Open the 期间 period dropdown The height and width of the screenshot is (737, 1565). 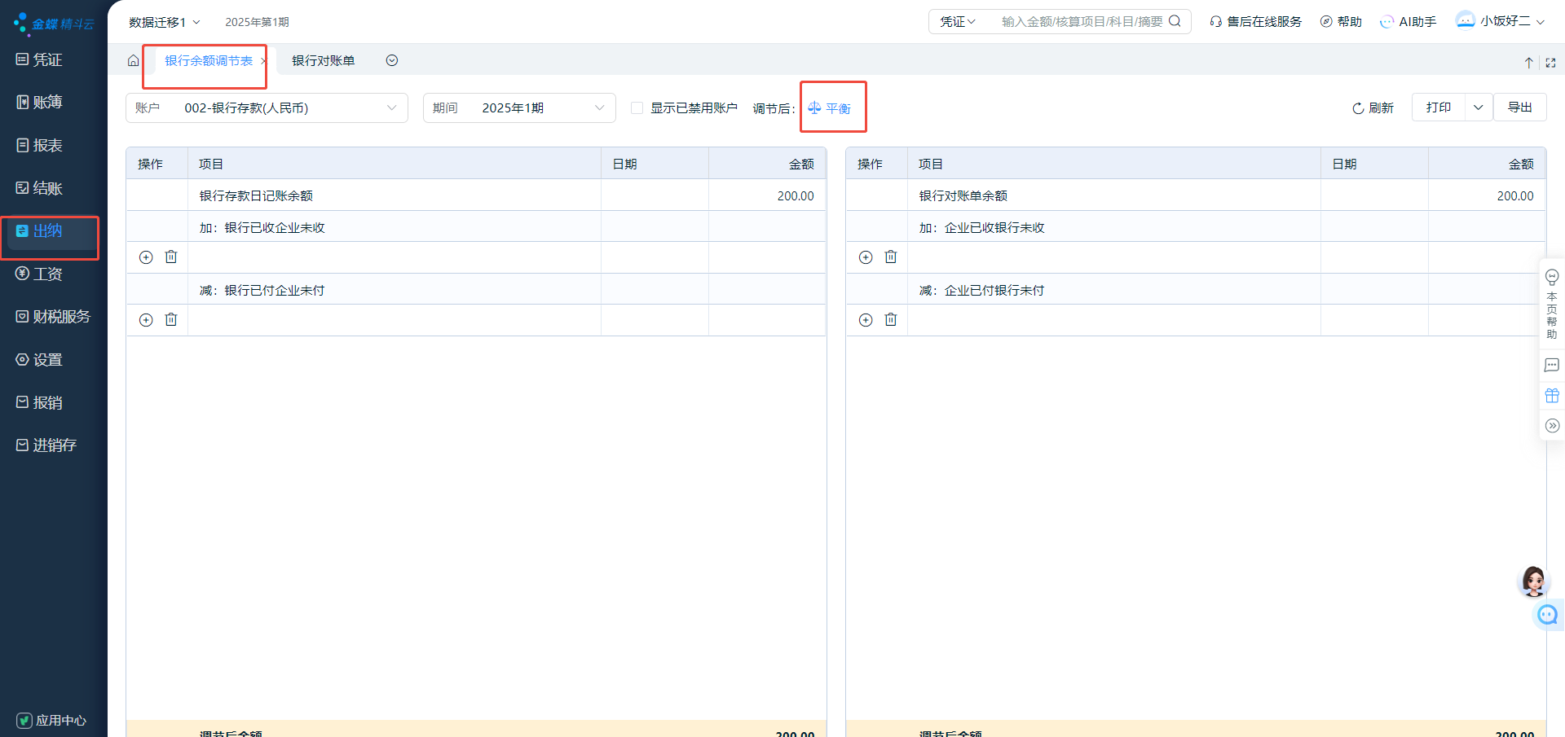[599, 108]
